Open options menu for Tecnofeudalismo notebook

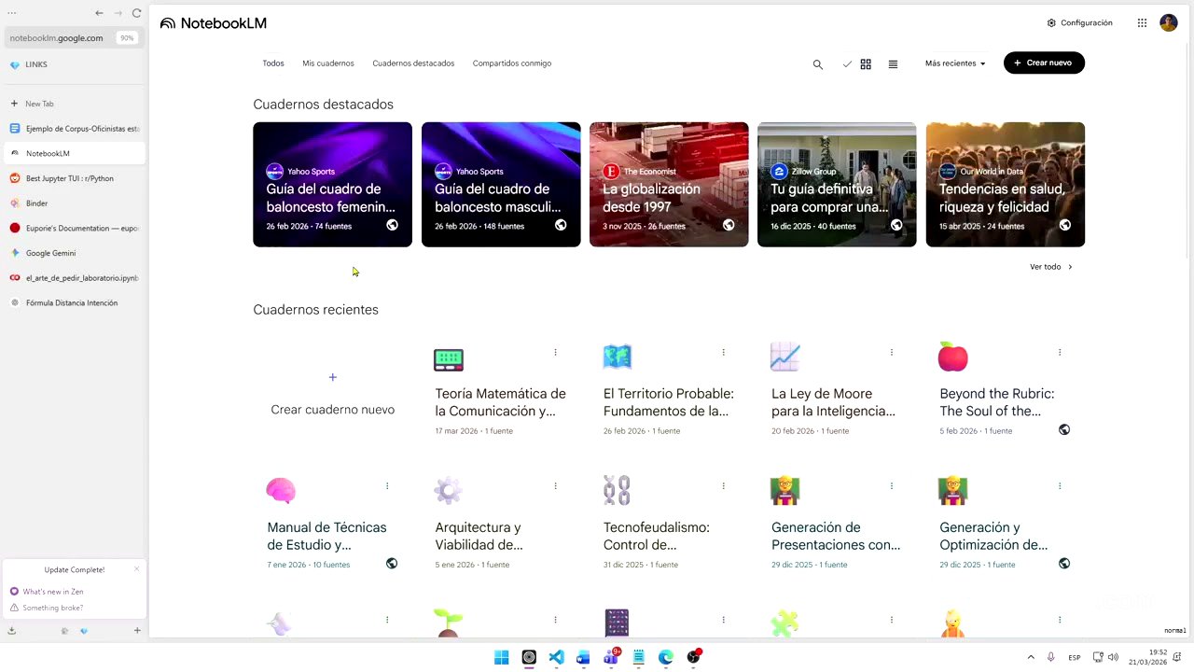pos(723,485)
